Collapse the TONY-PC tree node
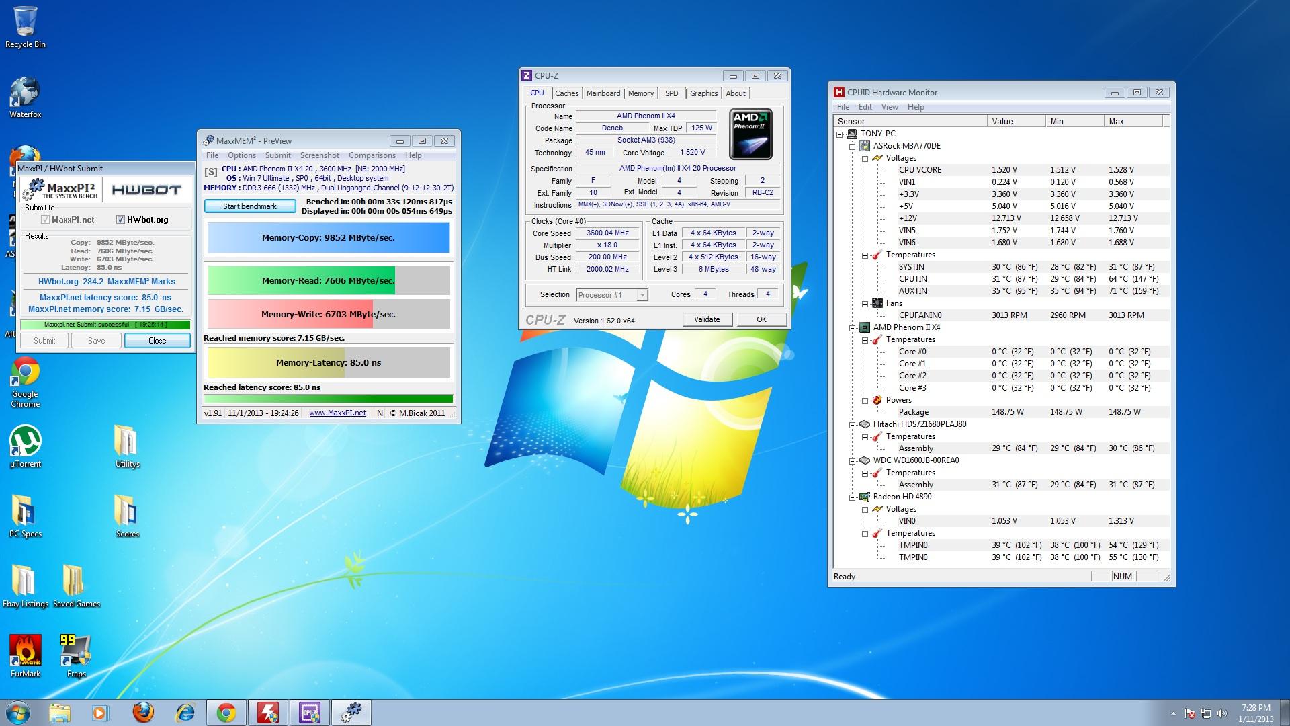1290x726 pixels. click(x=839, y=134)
